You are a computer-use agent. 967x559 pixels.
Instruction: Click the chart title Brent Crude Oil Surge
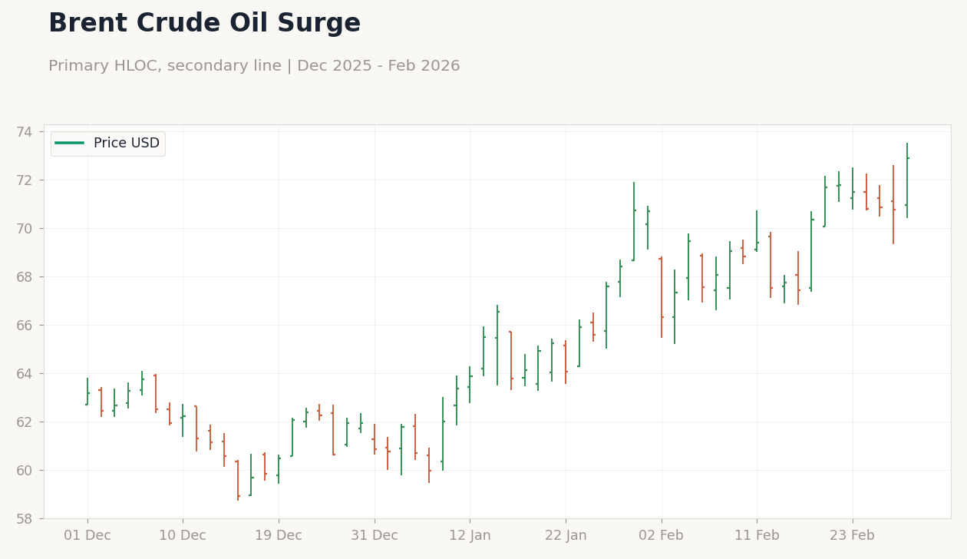click(x=204, y=24)
